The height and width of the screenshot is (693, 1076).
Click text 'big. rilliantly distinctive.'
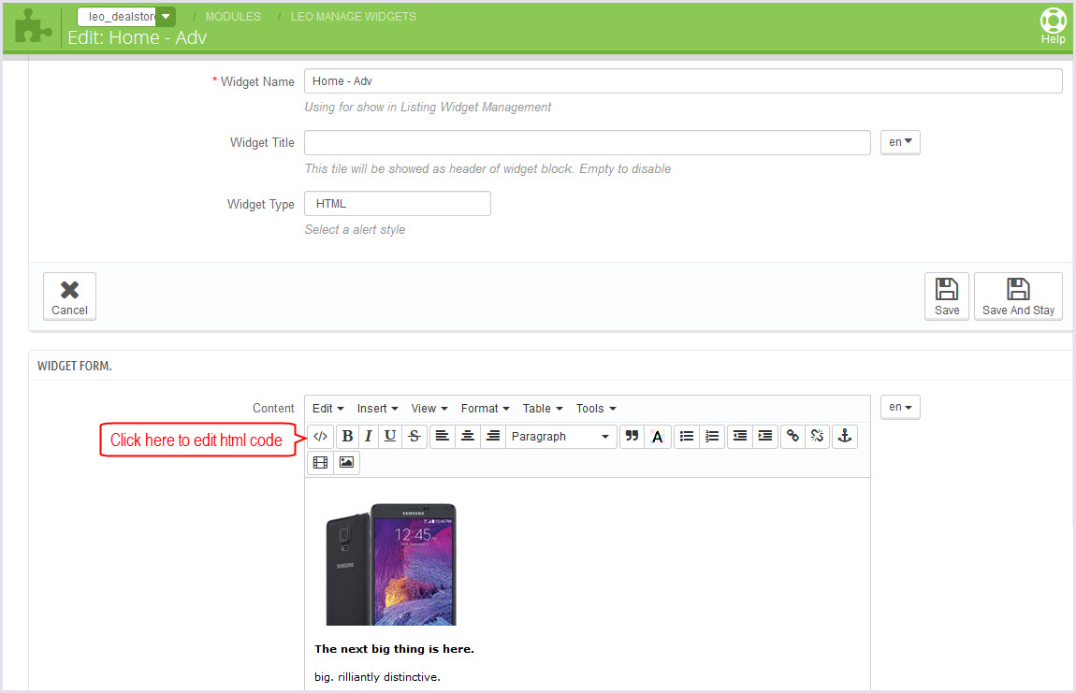tap(377, 677)
